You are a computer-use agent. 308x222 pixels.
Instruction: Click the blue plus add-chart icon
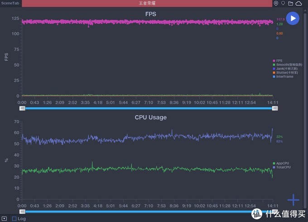point(294,199)
